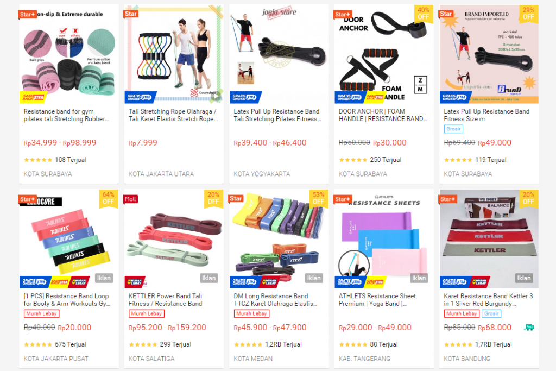Open the KETTLER Power Band Tali Fitness title
556x371 pixels.
click(x=165, y=300)
